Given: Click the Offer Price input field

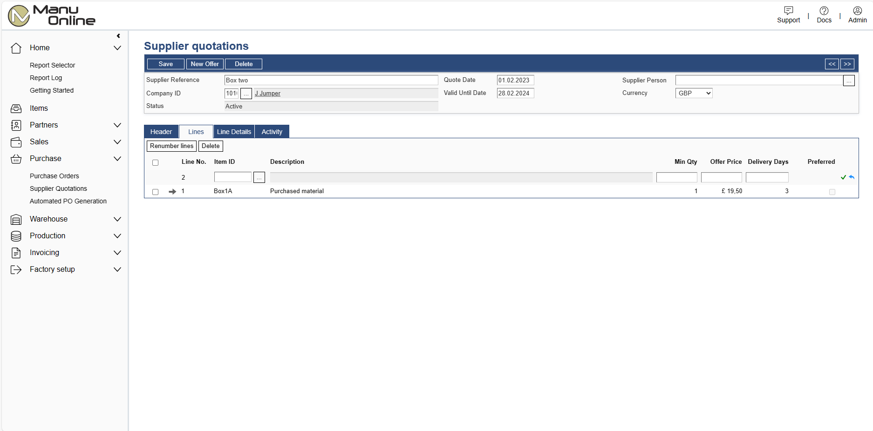Looking at the screenshot, I should [721, 177].
